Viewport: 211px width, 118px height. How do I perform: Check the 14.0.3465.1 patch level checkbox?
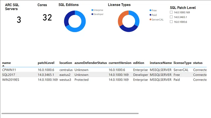171,17
